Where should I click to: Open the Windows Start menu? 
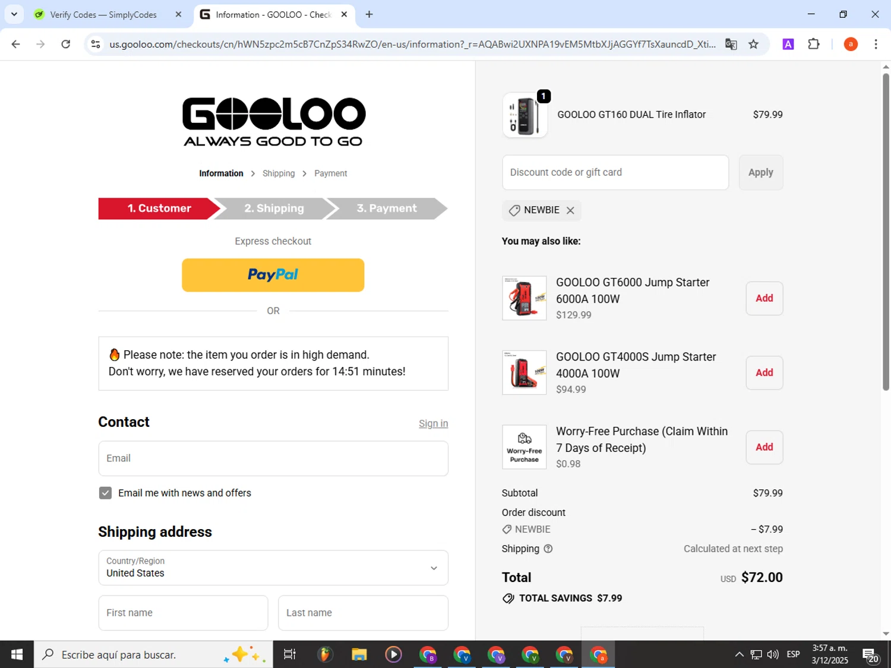[x=17, y=654]
